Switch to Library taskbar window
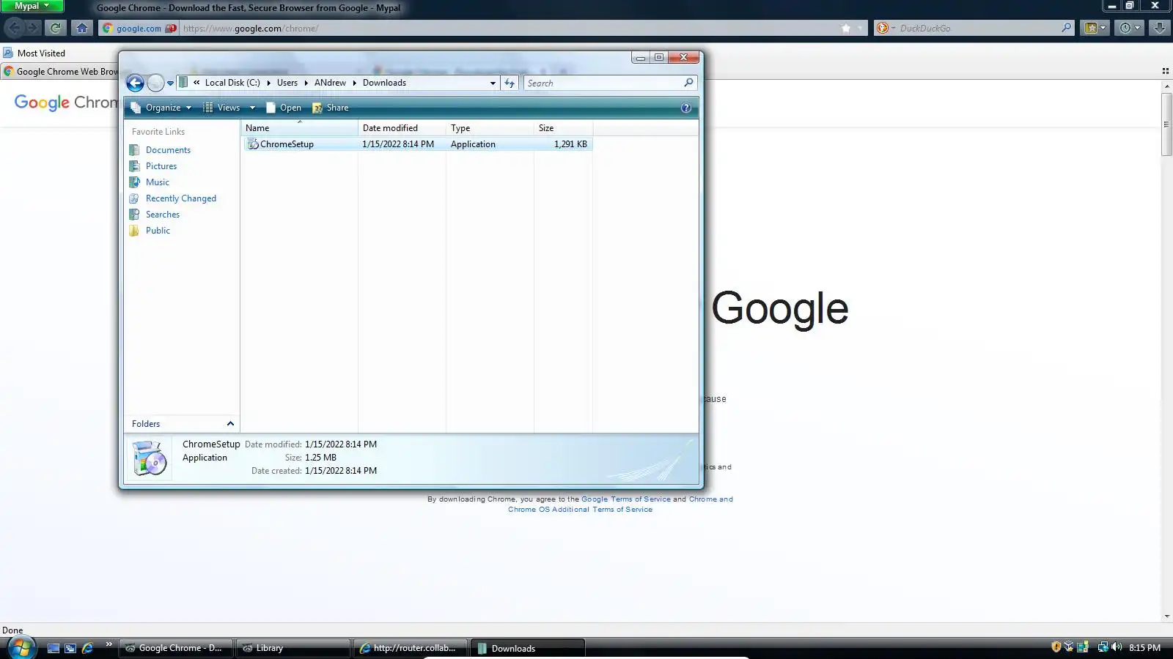The image size is (1173, 659). coord(293,648)
